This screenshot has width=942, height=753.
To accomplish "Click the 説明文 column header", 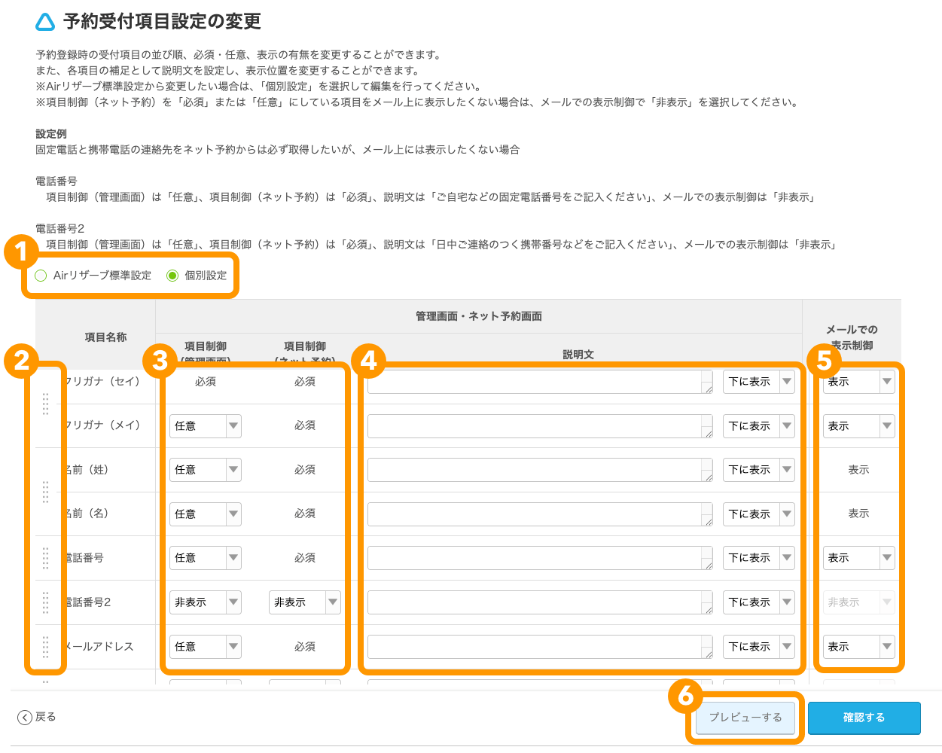I will click(x=578, y=355).
